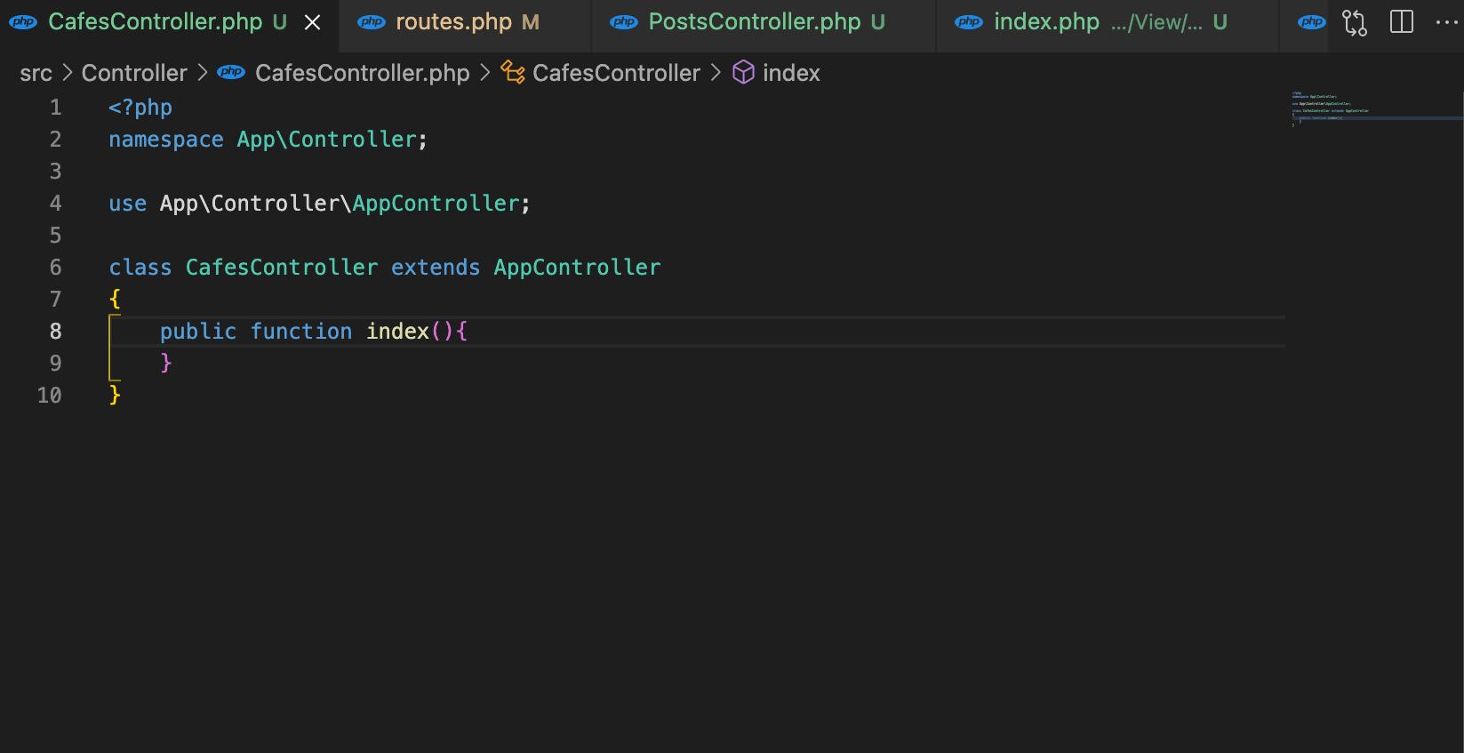
Task: Click the closing yellow brace on line 10
Action: tap(115, 395)
